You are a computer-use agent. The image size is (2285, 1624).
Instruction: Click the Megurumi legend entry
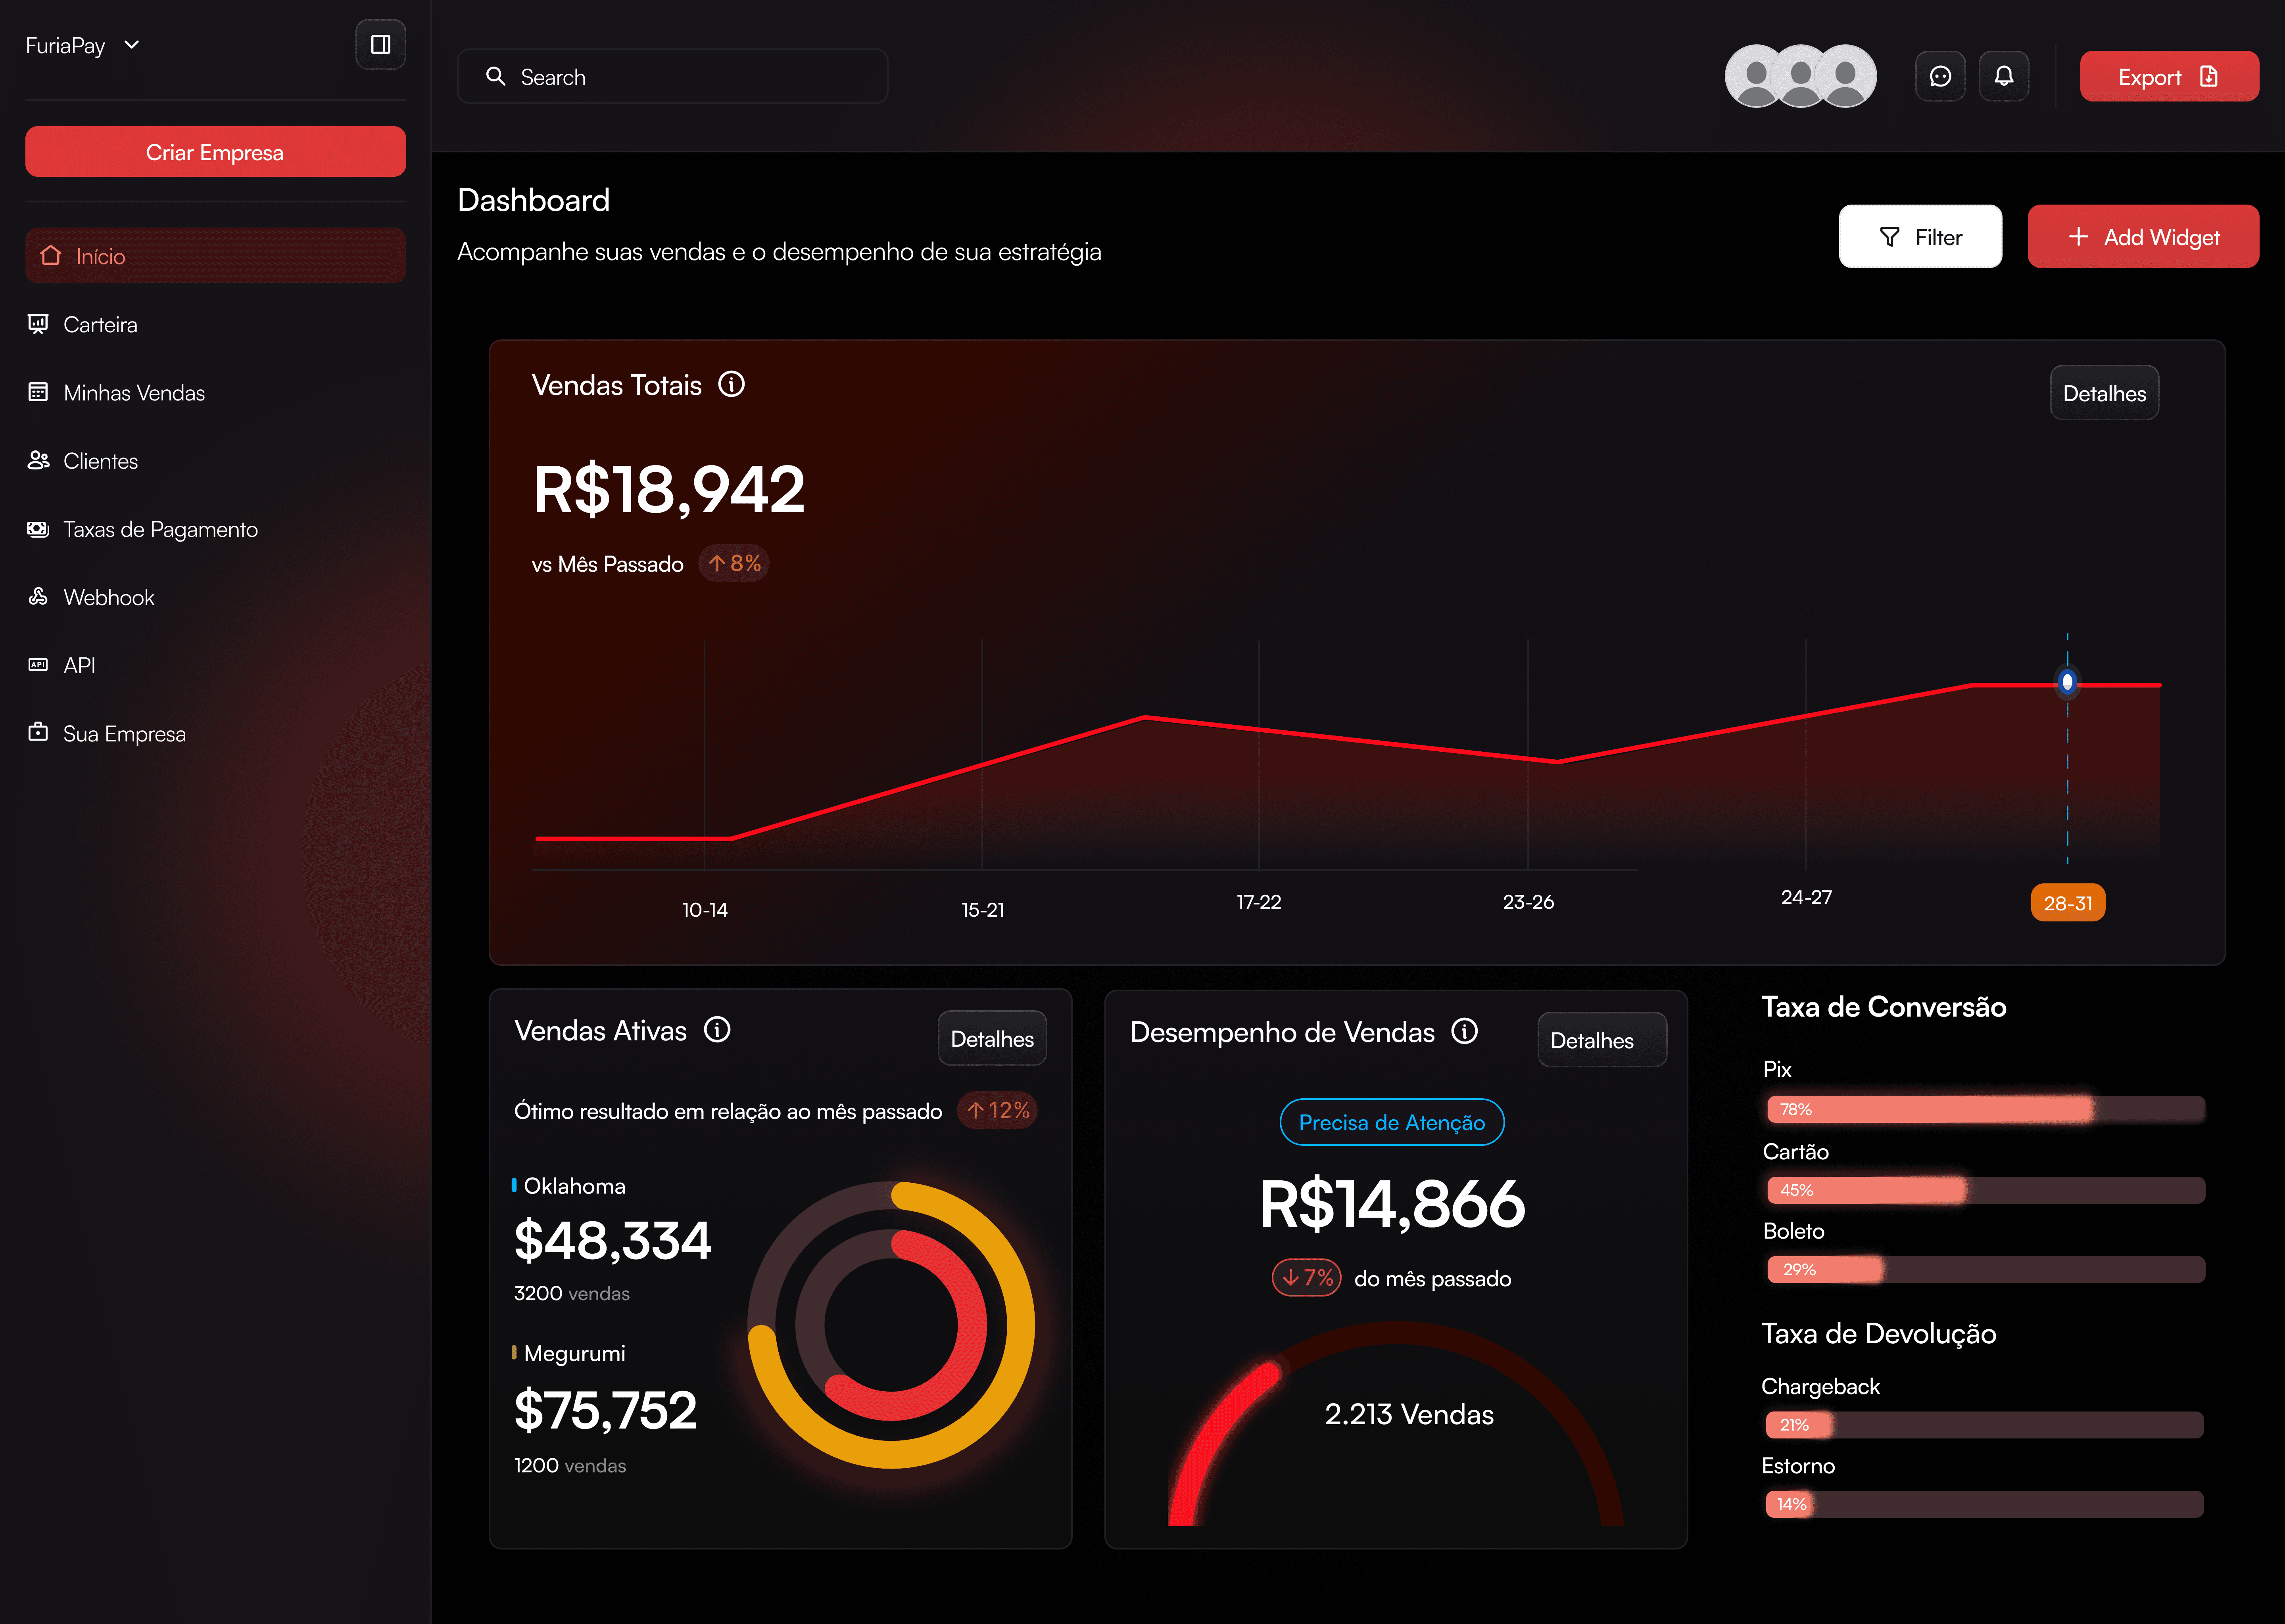568,1353
